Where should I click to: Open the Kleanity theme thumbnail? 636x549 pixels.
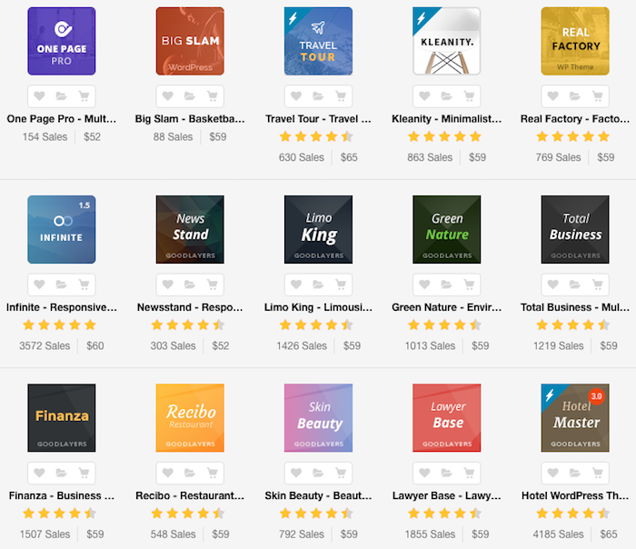click(446, 41)
